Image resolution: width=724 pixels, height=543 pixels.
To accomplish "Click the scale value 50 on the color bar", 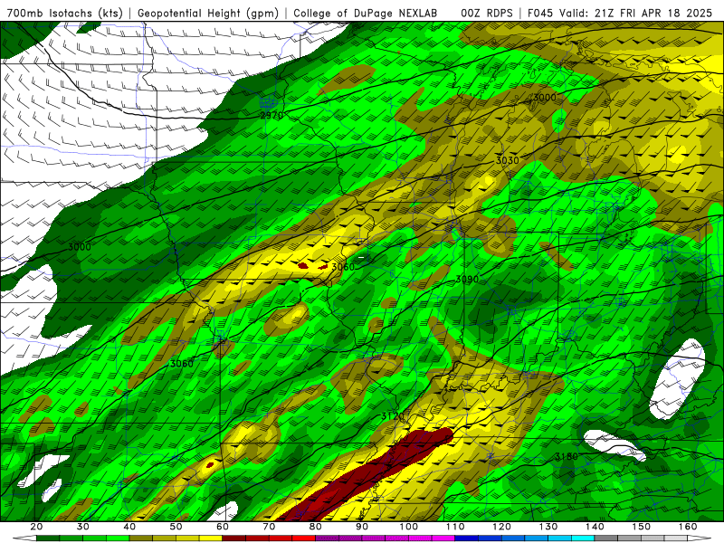I will tap(176, 527).
